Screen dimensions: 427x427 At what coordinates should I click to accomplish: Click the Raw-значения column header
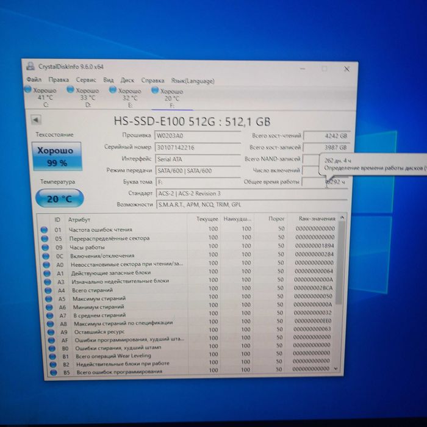[x=317, y=218]
